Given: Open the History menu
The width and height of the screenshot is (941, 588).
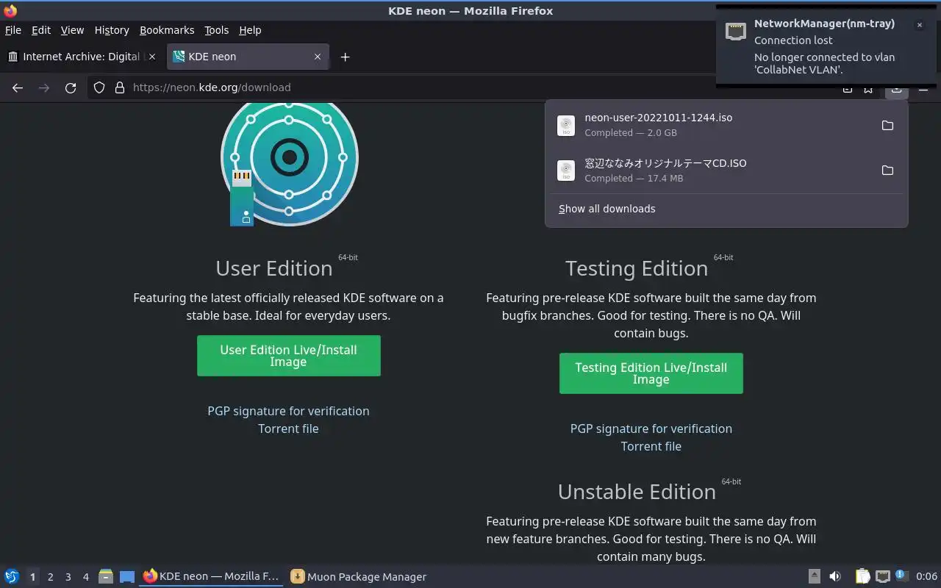Looking at the screenshot, I should [x=112, y=30].
